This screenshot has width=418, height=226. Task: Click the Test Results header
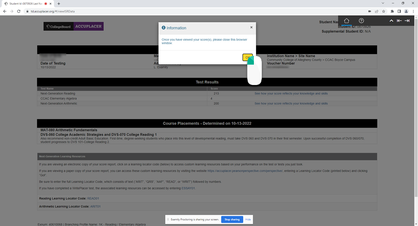(207, 82)
